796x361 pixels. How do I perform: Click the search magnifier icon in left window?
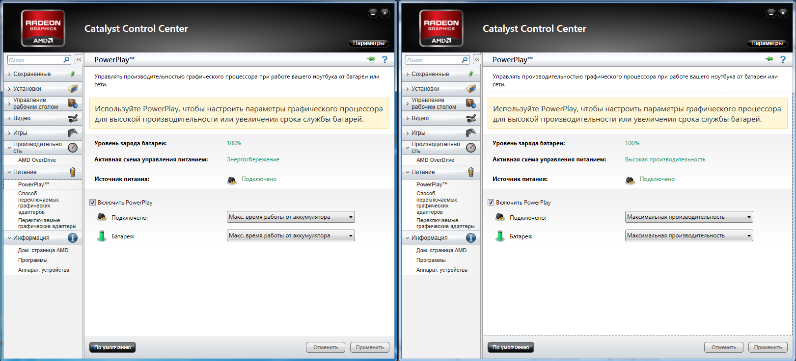point(66,60)
